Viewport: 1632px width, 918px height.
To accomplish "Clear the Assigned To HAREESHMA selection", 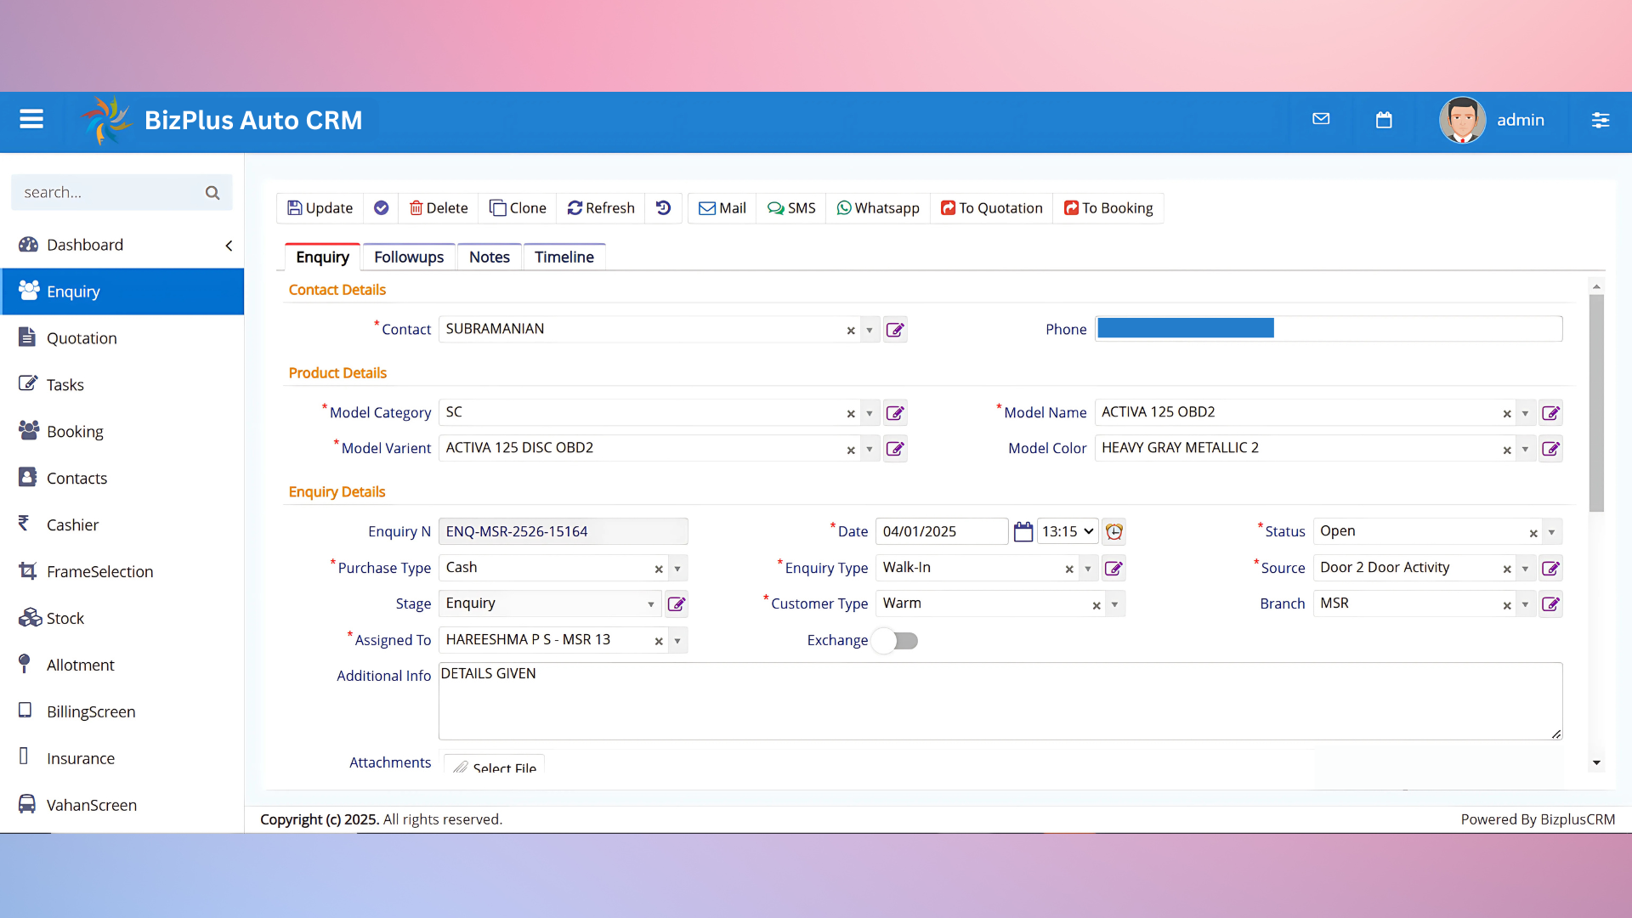I will pyautogui.click(x=659, y=642).
